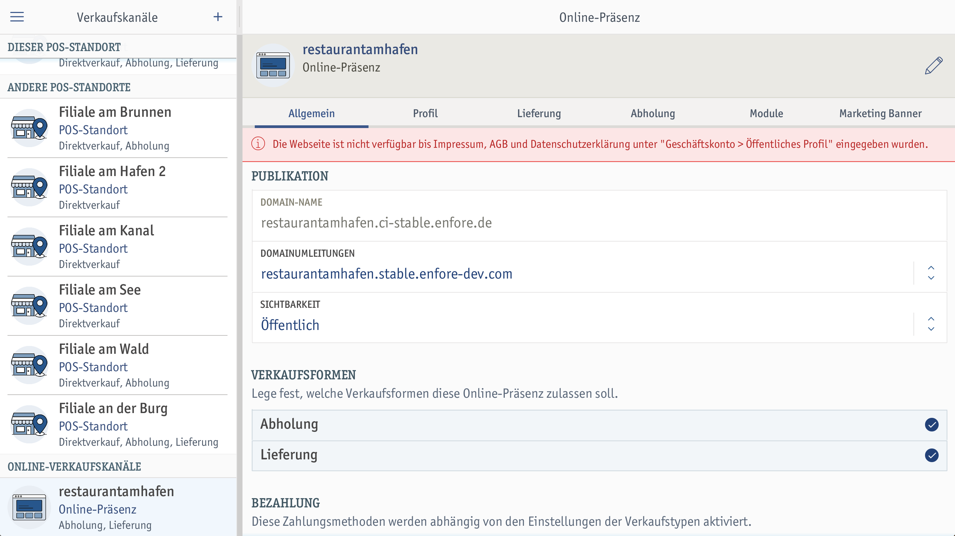The width and height of the screenshot is (955, 536).
Task: Switch to the Marketing Banner tab
Action: click(x=880, y=113)
